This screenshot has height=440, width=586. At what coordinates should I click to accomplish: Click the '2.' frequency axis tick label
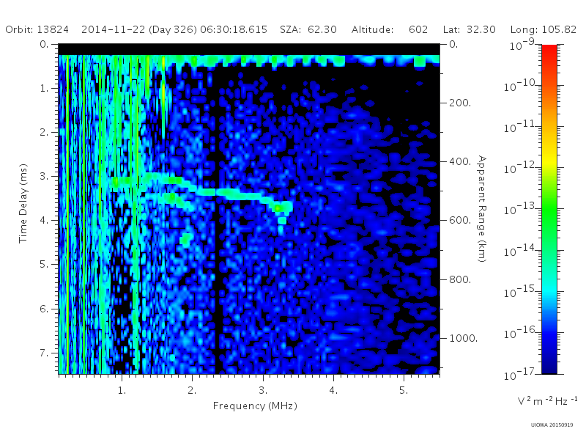pyautogui.click(x=192, y=390)
